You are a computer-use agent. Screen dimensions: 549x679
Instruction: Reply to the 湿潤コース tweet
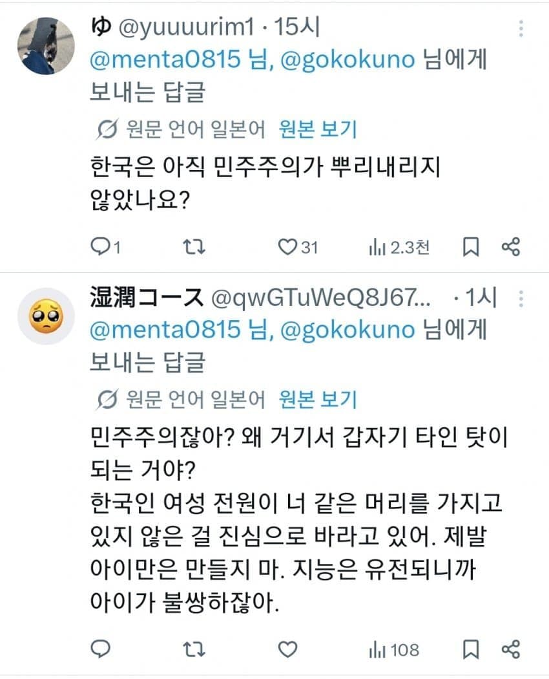pyautogui.click(x=100, y=649)
